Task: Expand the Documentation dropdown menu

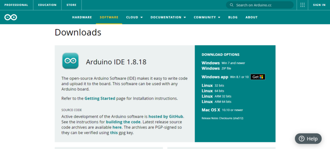Action: [x=168, y=17]
